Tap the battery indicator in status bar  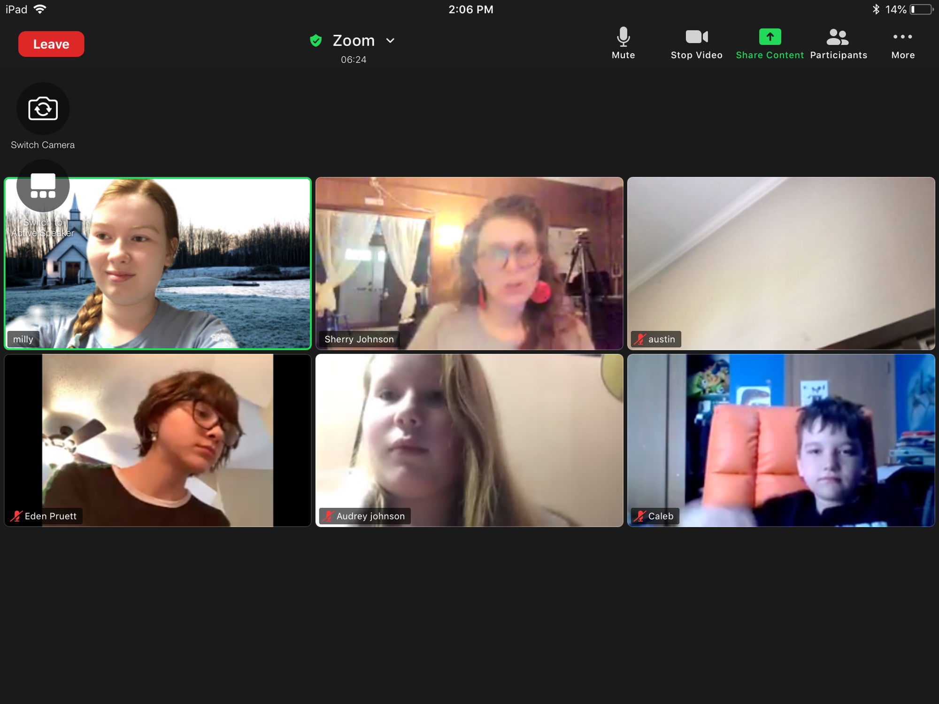tap(921, 10)
